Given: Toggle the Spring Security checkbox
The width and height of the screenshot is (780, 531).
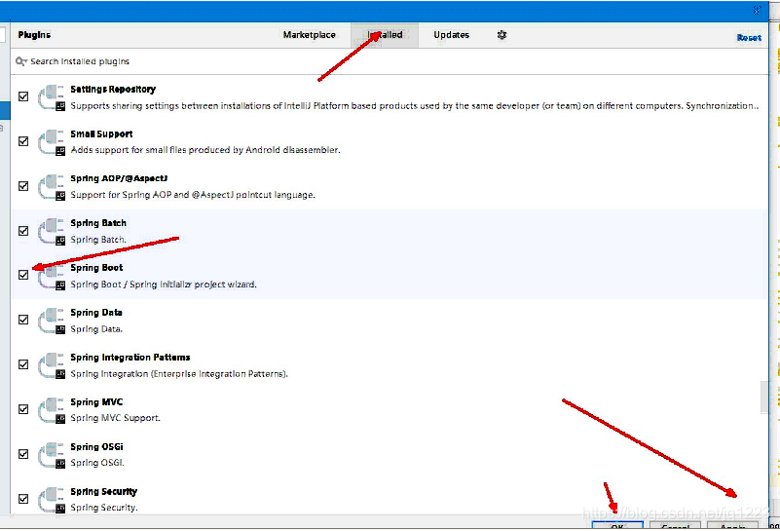Looking at the screenshot, I should 23,499.
